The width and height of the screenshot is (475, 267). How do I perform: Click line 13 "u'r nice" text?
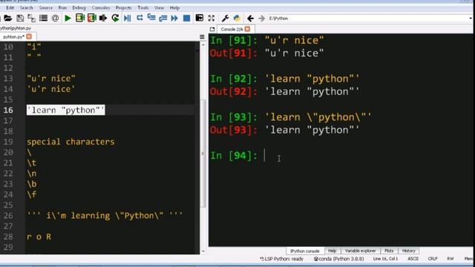[51, 79]
